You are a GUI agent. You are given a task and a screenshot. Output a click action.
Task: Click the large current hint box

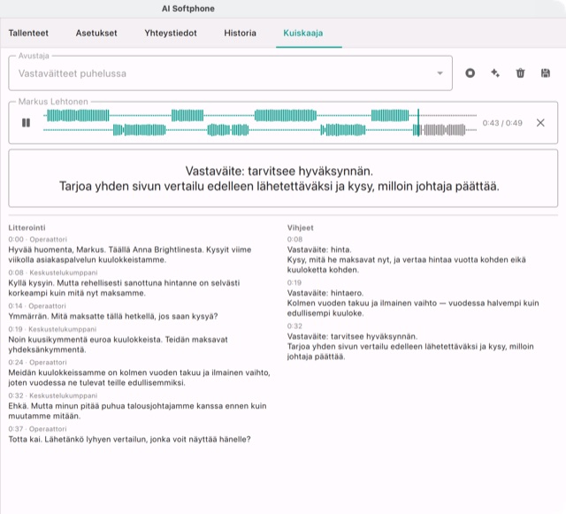[283, 179]
